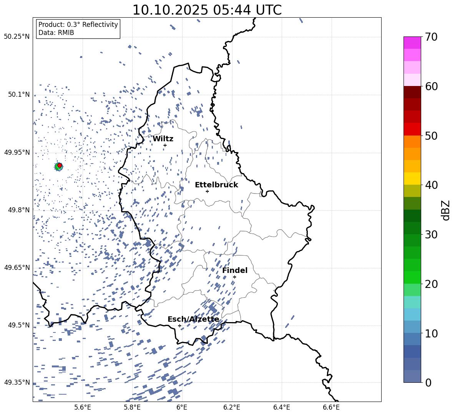Click the dark maroon colorbar segment below 60
The height and width of the screenshot is (415, 455).
pos(412,93)
